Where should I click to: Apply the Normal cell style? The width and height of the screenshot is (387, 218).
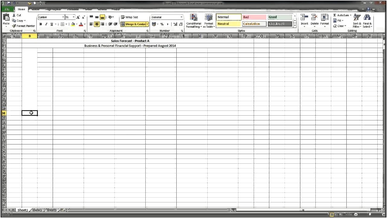coord(229,17)
